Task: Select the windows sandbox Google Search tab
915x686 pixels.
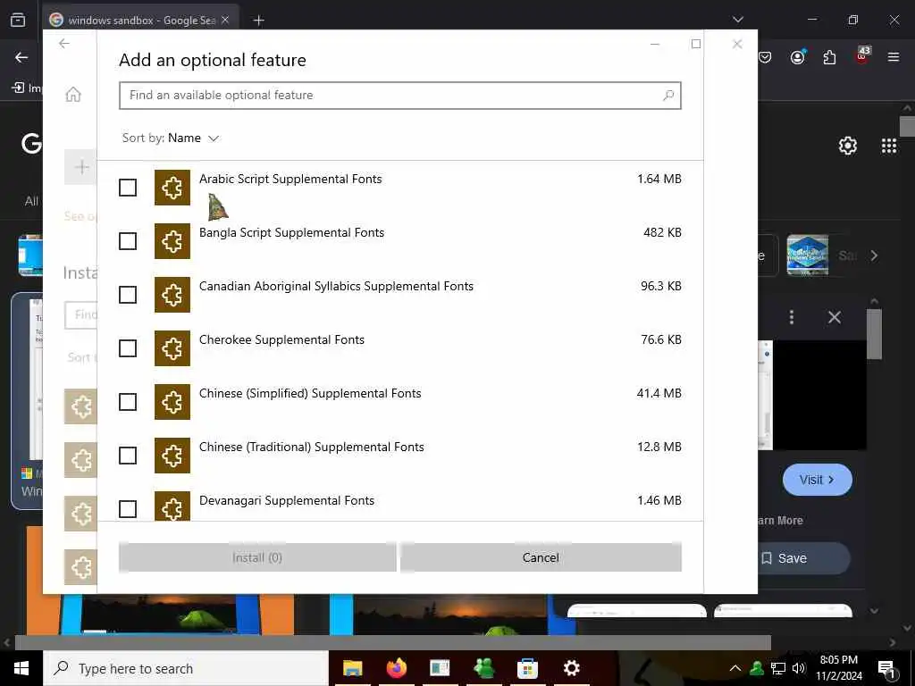Action: pos(140,20)
